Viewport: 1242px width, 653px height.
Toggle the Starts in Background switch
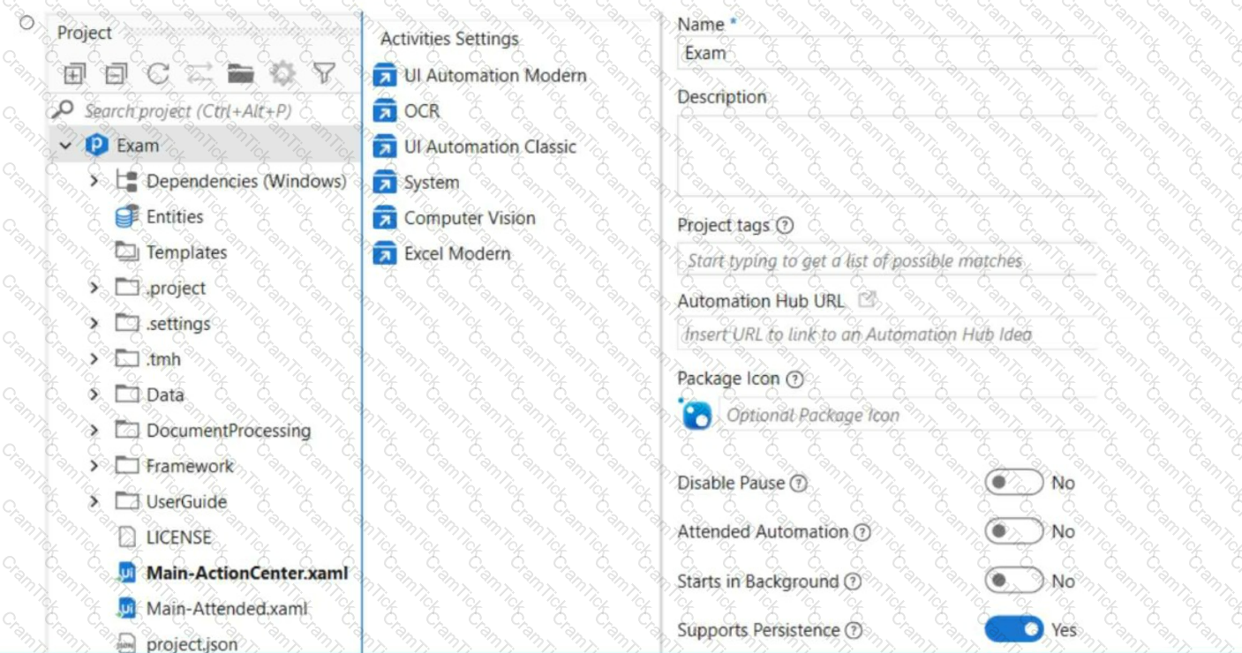tap(1013, 581)
